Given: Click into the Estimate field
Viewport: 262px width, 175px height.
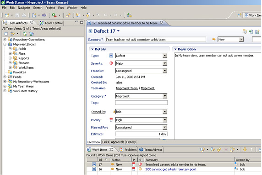Looking at the screenshot, I should coord(141,134).
